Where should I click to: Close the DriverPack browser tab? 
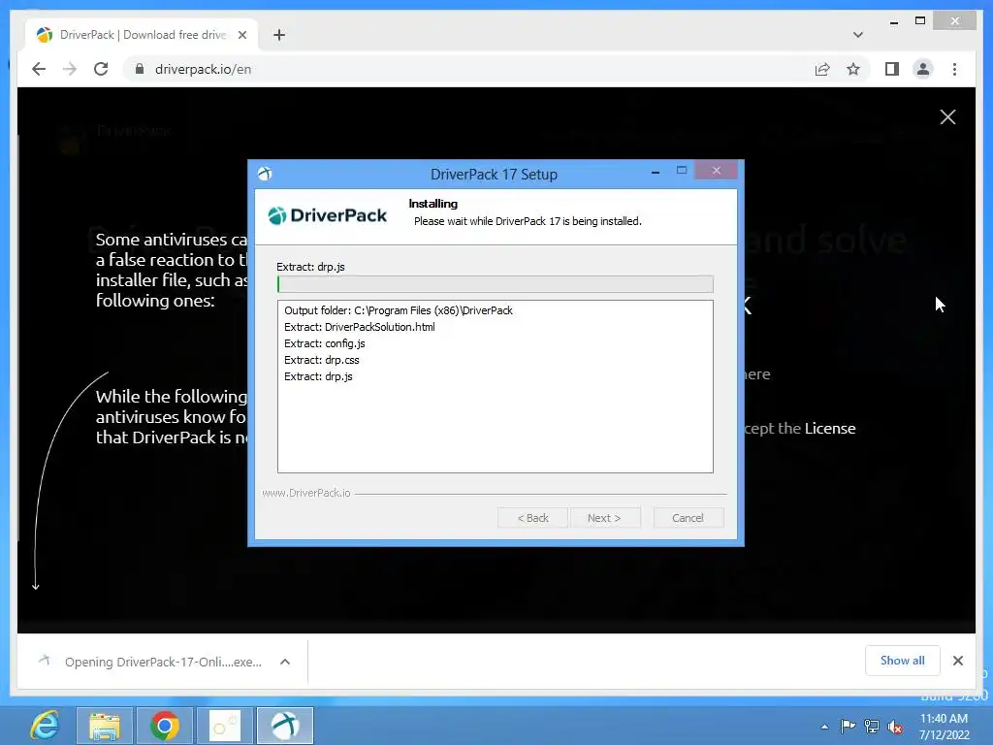[x=241, y=35]
